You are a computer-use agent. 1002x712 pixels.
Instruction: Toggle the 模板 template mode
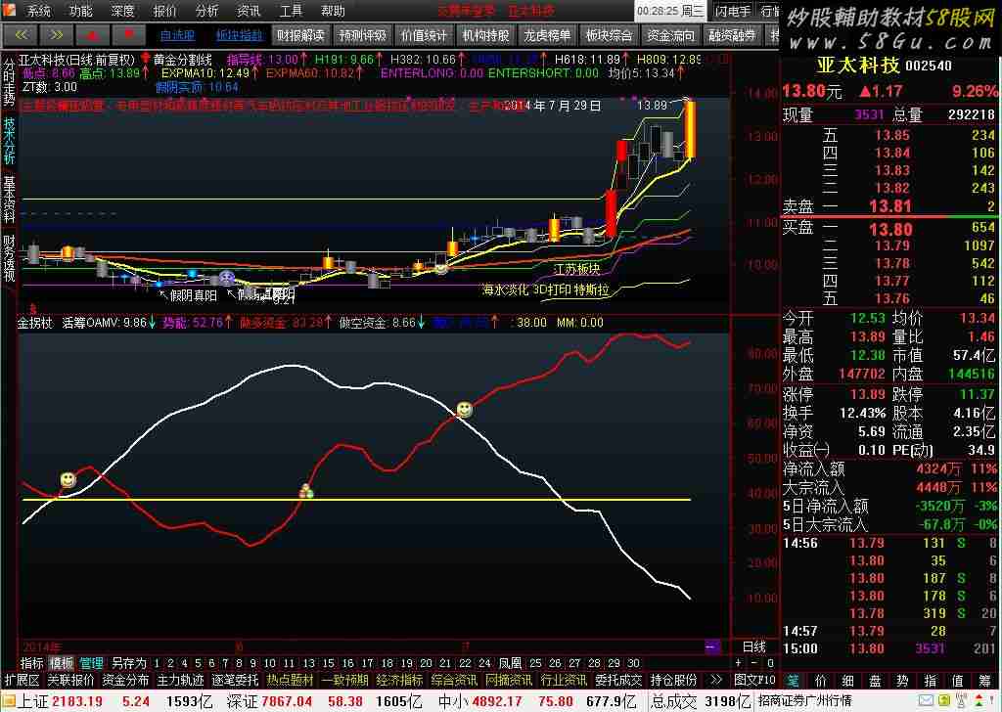62,663
